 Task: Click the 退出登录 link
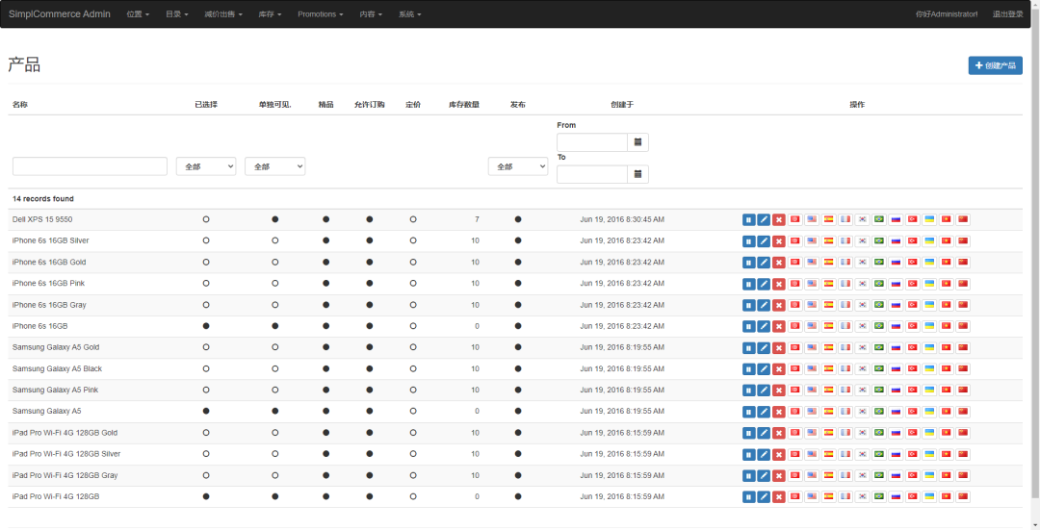click(1007, 14)
